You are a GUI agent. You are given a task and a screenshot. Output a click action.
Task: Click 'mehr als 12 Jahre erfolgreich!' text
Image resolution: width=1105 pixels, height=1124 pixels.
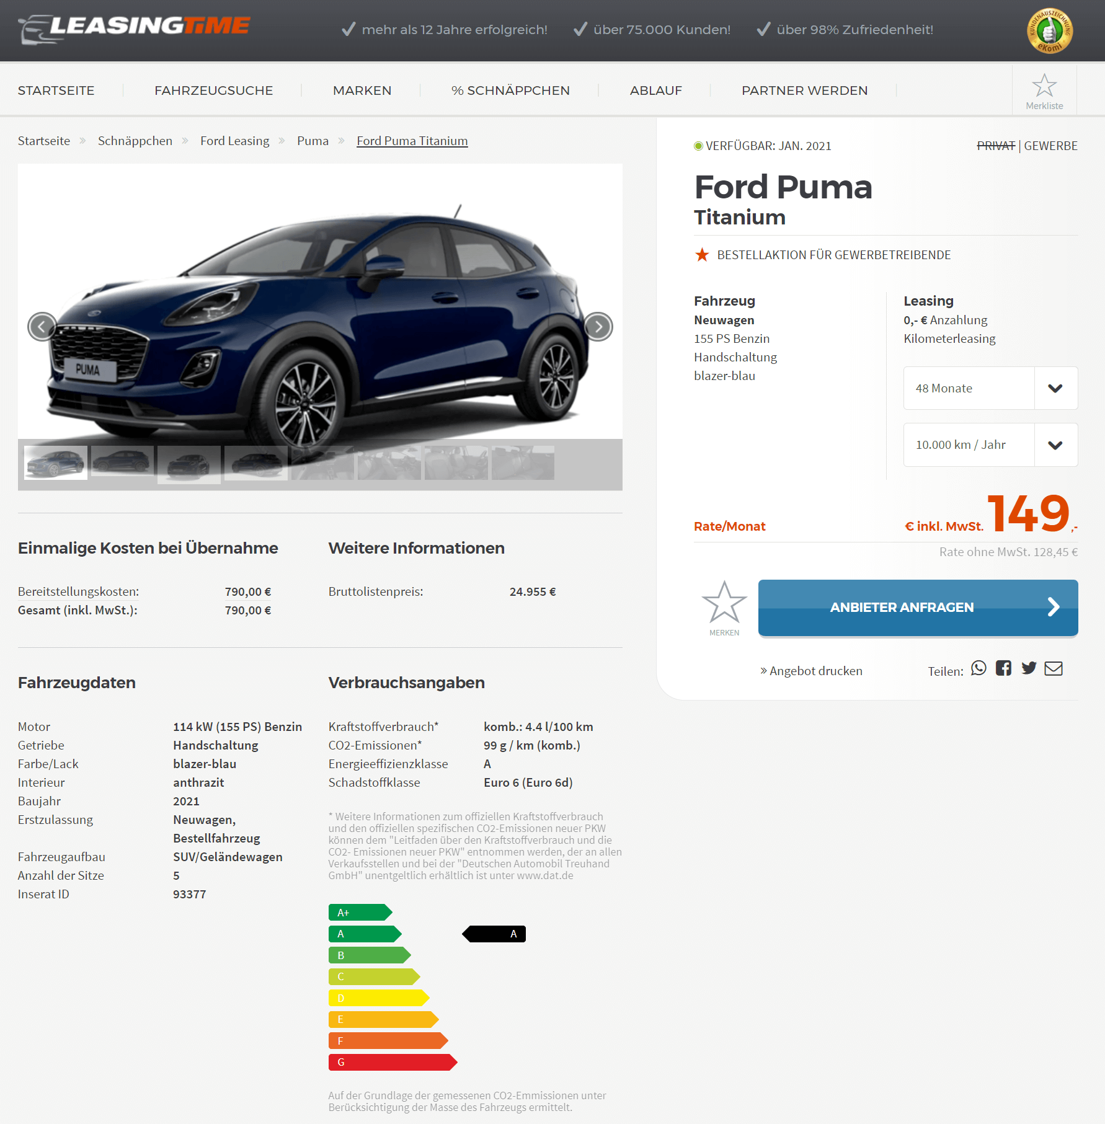tap(455, 30)
